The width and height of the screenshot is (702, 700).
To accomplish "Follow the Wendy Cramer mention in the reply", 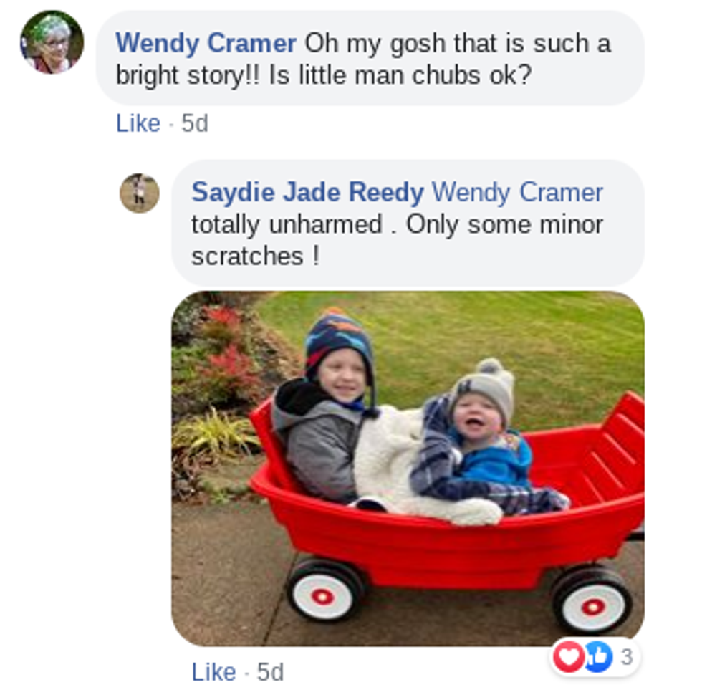I will click(517, 193).
